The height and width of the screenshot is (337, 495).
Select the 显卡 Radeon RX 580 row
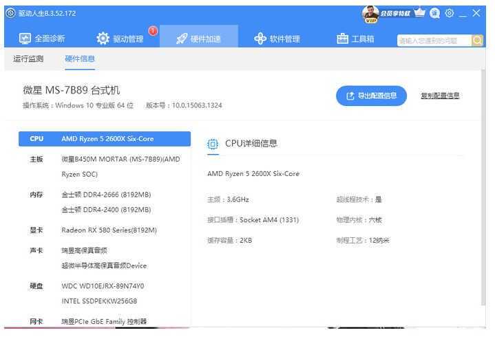(x=105, y=230)
